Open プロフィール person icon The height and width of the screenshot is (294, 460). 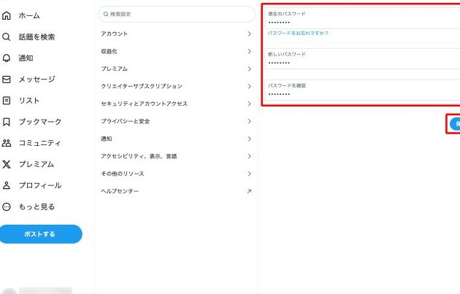[7, 185]
